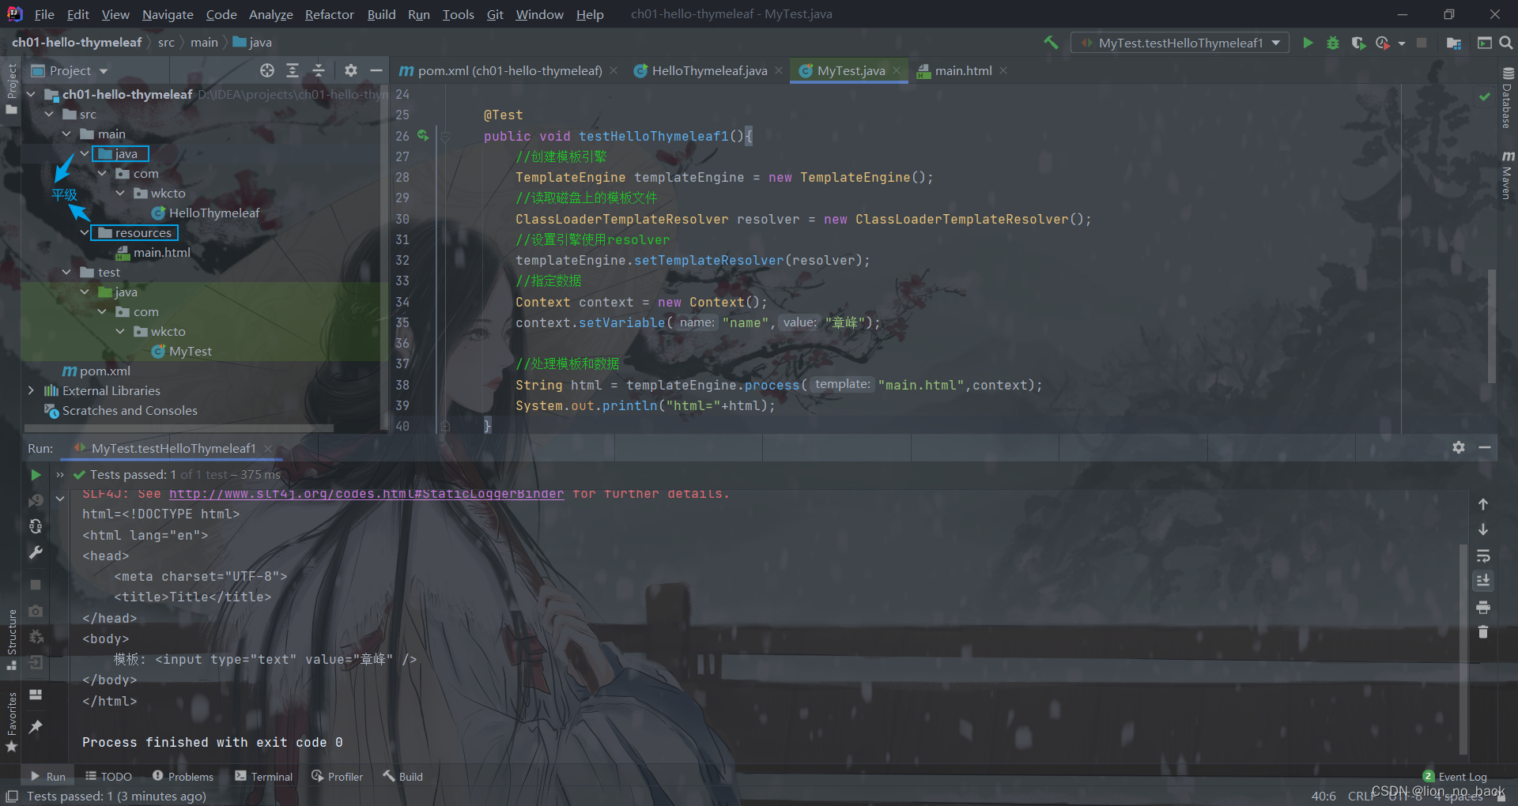
Task: Click the line and column 40:6 indicator
Action: click(x=1324, y=796)
